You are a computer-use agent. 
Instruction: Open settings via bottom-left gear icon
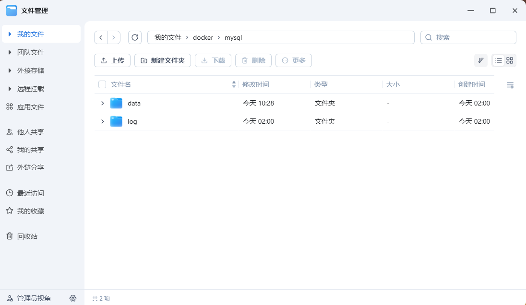point(73,298)
